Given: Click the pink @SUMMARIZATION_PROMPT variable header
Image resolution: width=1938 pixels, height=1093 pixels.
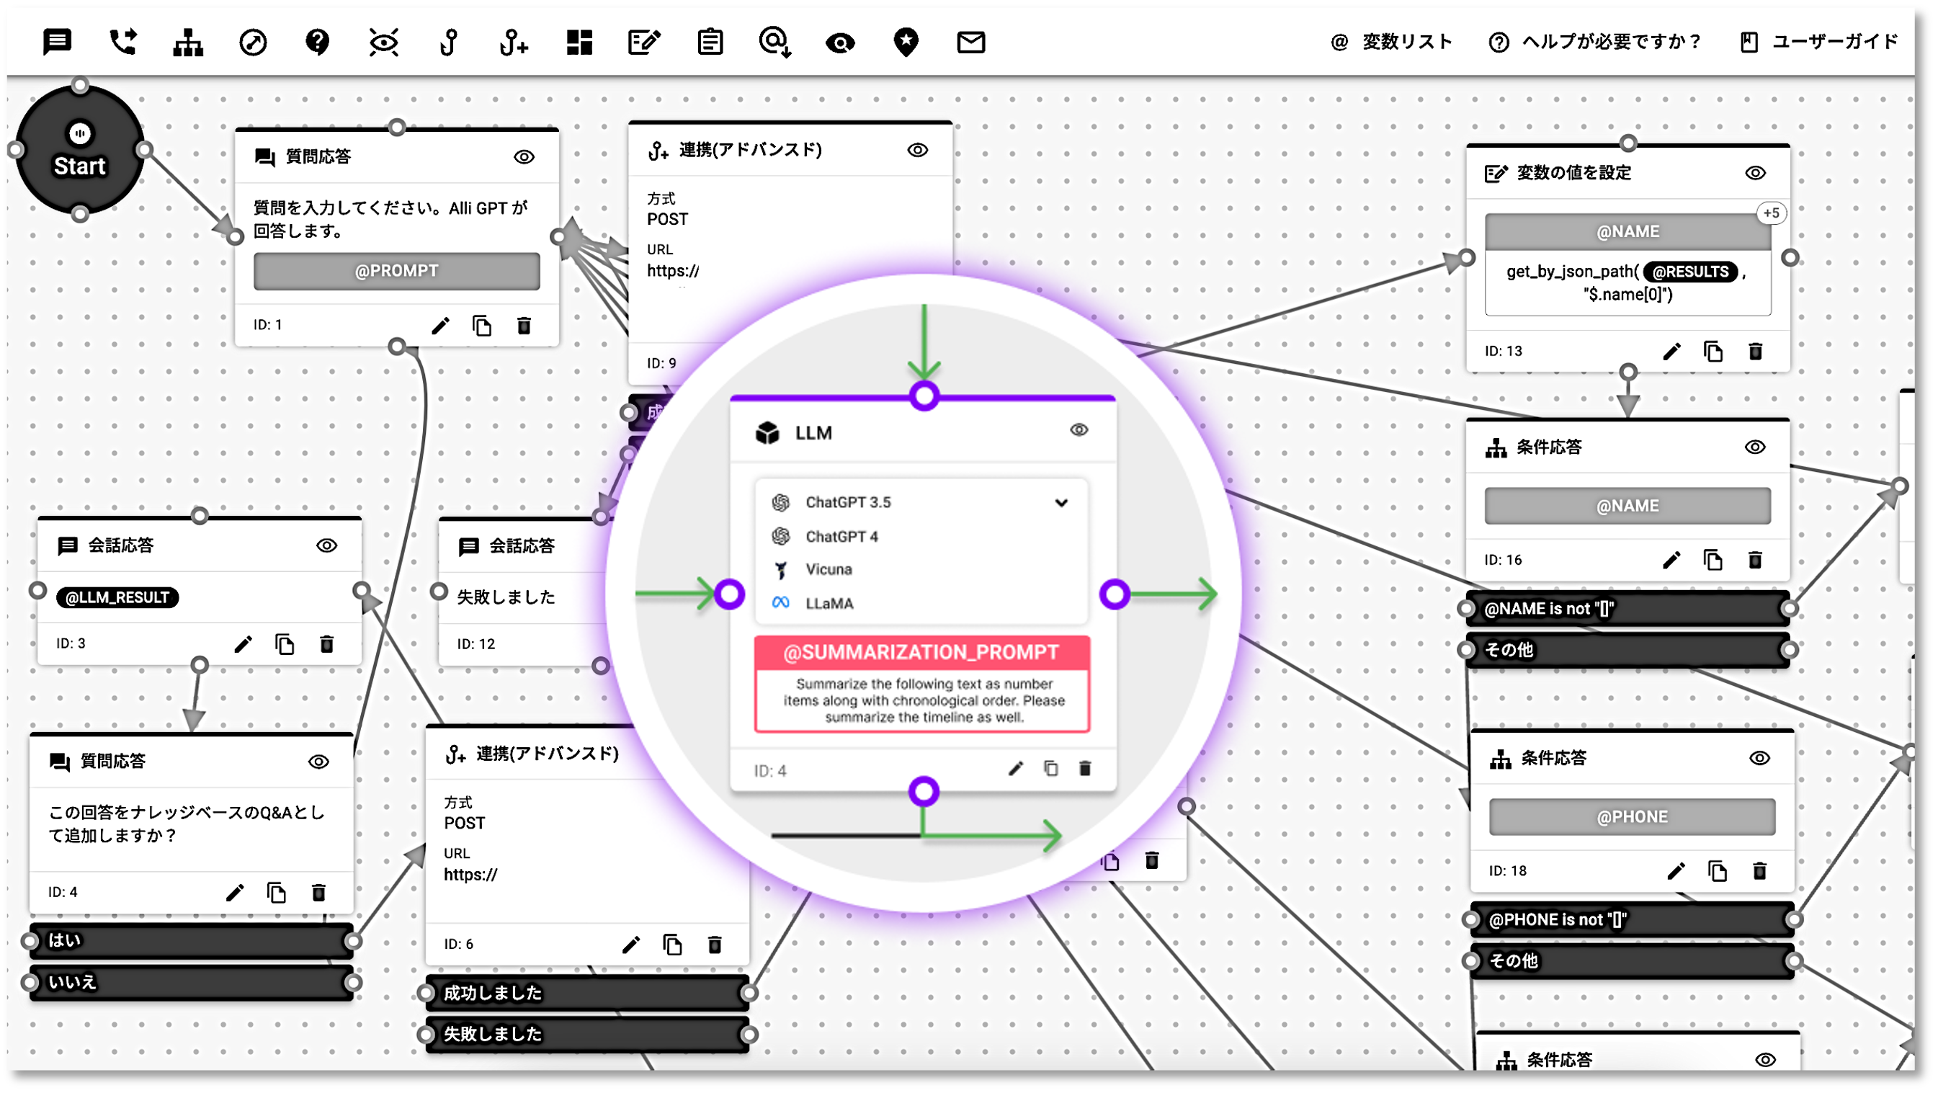Looking at the screenshot, I should point(921,652).
